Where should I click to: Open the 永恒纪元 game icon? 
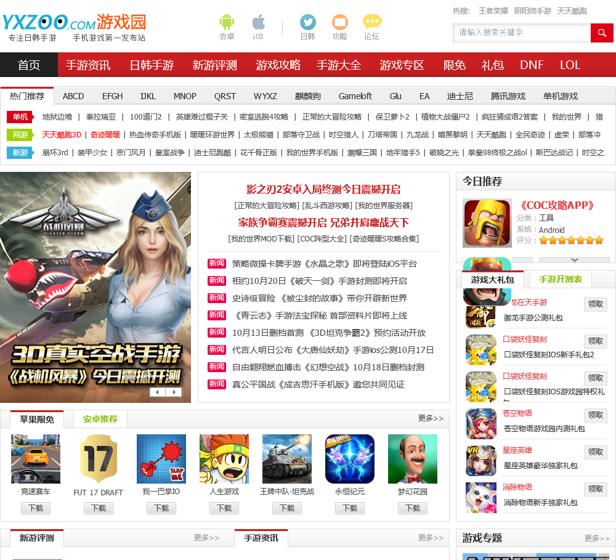tap(350, 458)
